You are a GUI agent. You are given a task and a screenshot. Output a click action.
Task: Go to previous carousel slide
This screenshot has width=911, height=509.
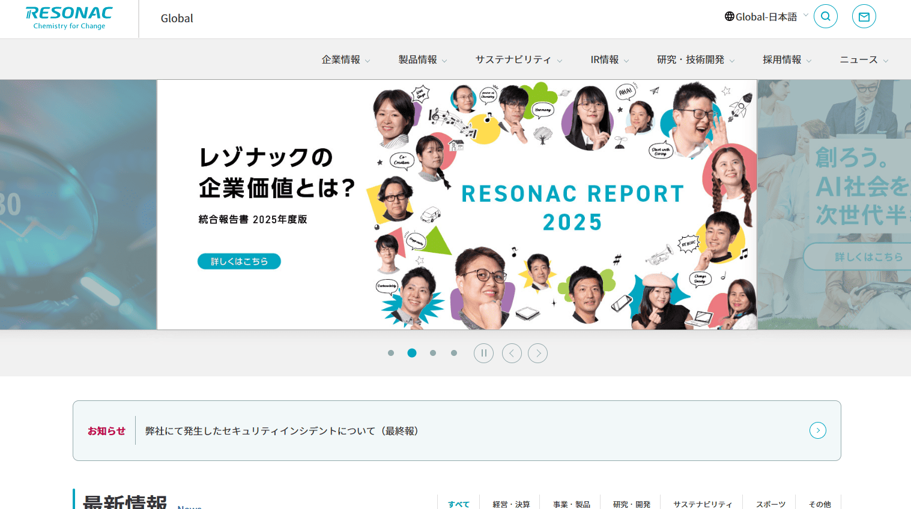click(x=512, y=353)
